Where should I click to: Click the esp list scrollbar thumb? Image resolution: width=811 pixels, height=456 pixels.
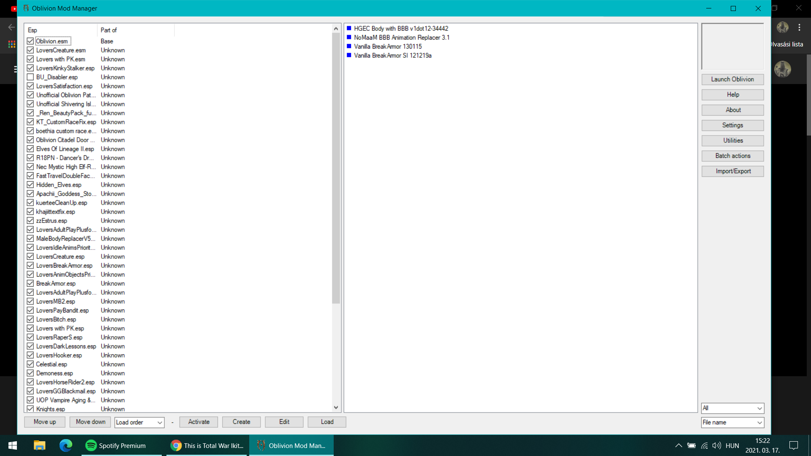[x=336, y=168]
